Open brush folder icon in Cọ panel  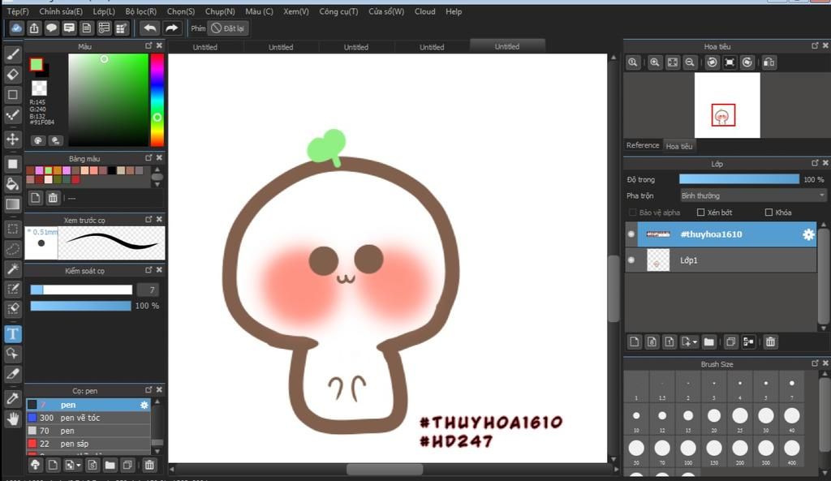110,465
